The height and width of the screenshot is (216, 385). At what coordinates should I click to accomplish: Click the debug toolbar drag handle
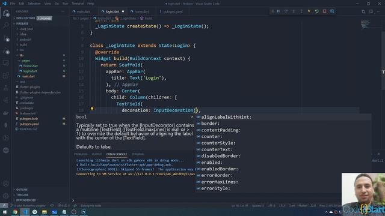click(273, 11)
